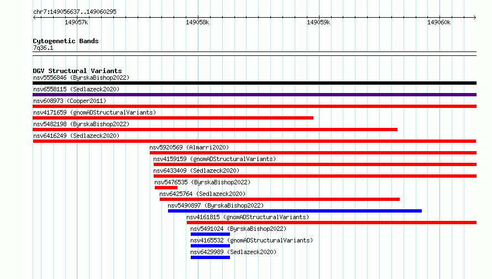Select the red bar for nsv4171659
This screenshot has height=279, width=492.
[173, 118]
